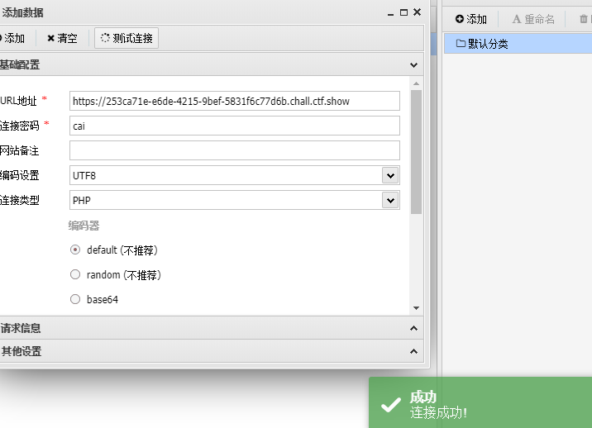Click the 测试连接 test connection button
The image size is (592, 428).
click(x=127, y=38)
